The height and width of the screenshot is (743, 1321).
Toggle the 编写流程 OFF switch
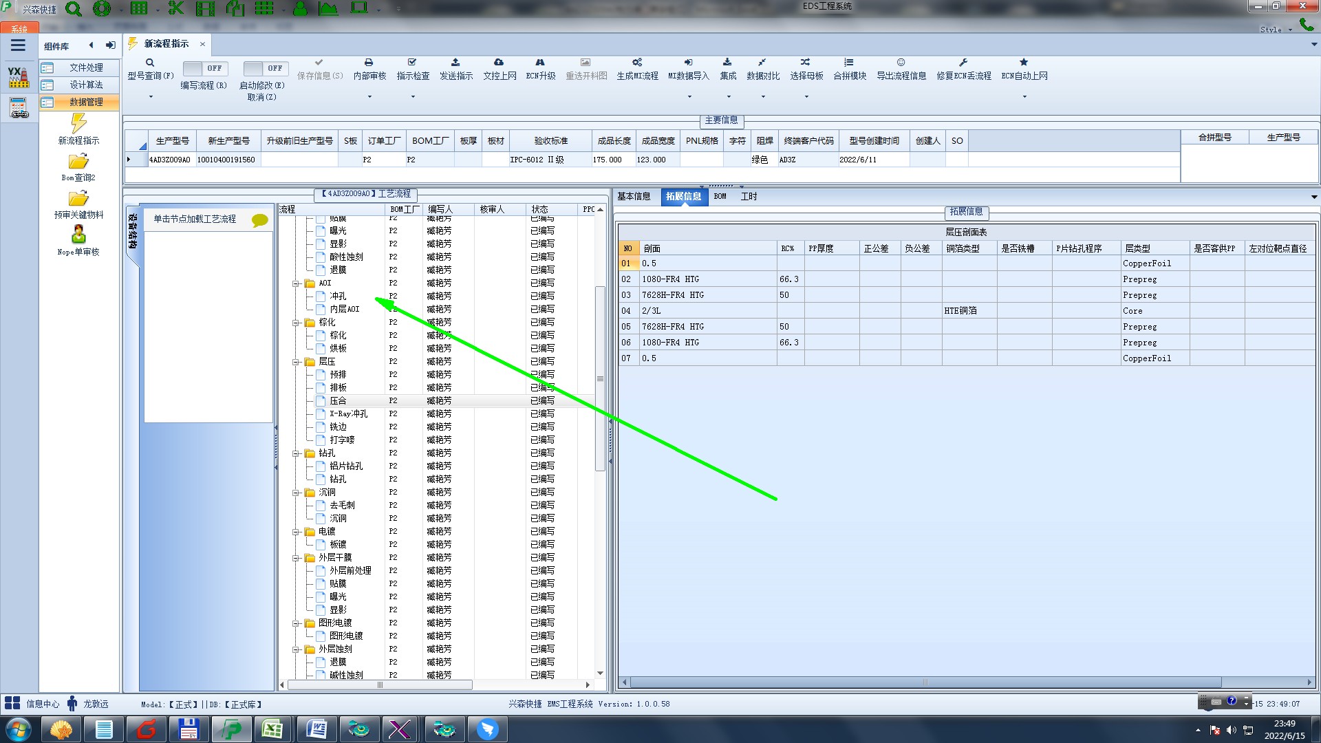205,68
